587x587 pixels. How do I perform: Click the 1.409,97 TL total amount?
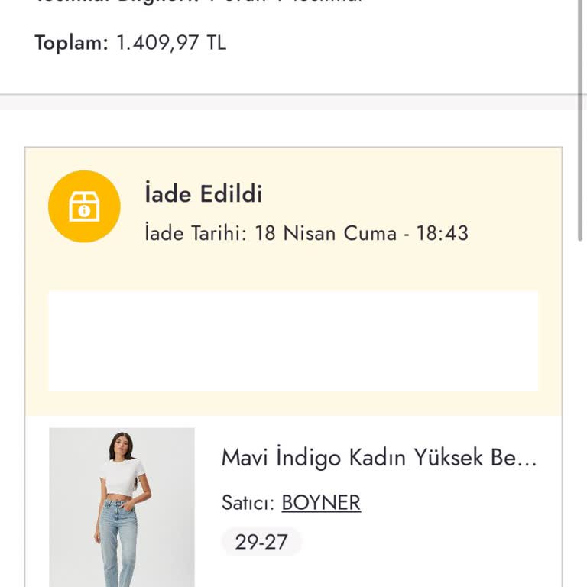pyautogui.click(x=171, y=42)
